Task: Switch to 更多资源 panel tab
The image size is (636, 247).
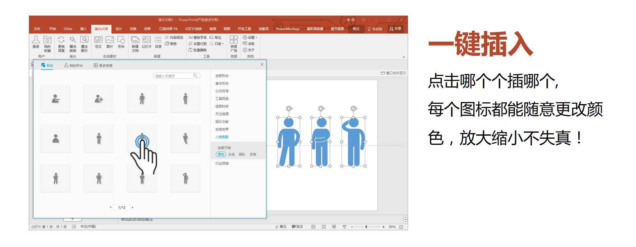Action: (x=103, y=65)
